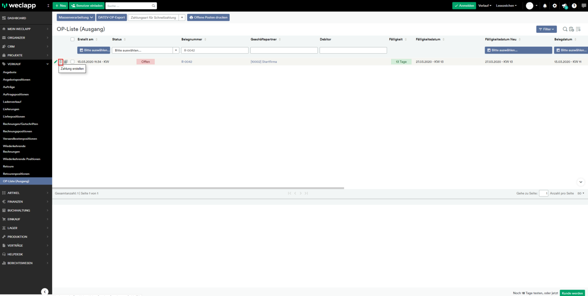Click the weclapp logo

pos(19,6)
